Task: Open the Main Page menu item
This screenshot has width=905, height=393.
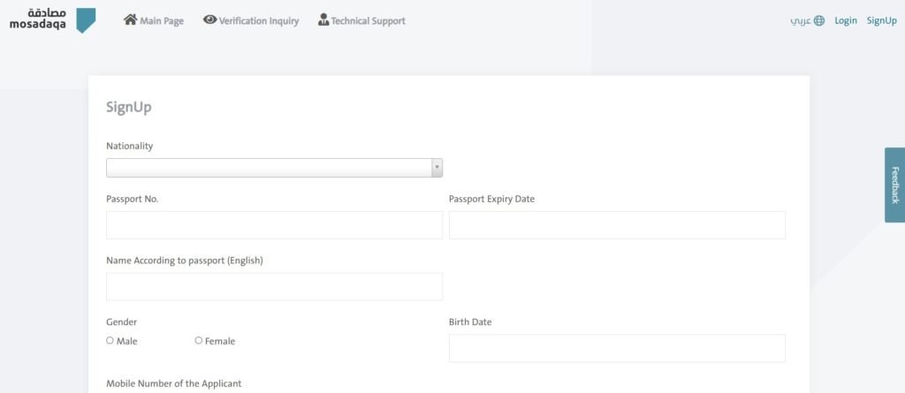Action: 161,21
